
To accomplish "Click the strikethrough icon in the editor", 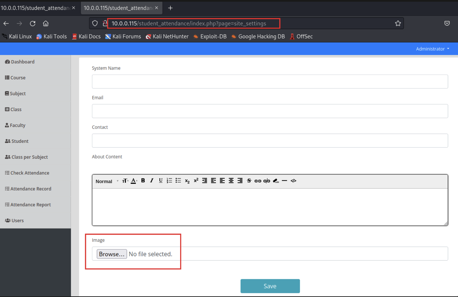I will coord(249,181).
